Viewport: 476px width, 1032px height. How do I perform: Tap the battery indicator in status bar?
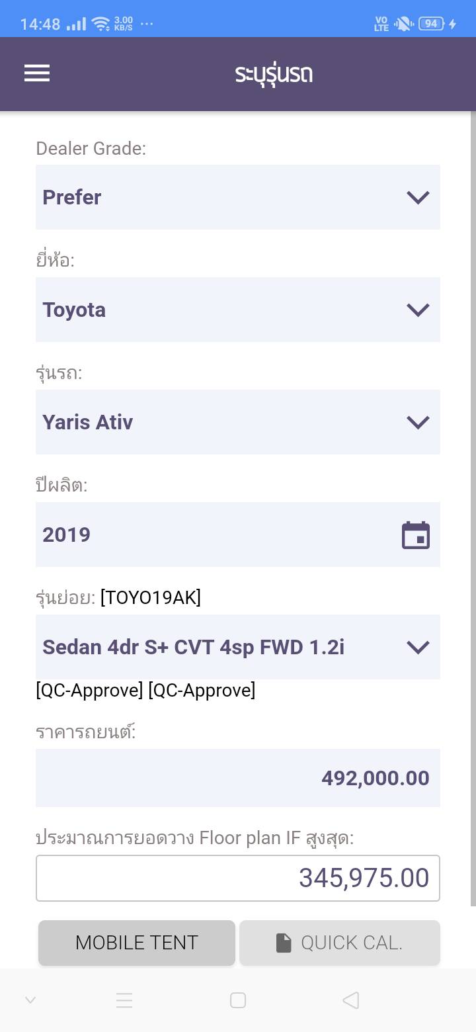click(431, 24)
